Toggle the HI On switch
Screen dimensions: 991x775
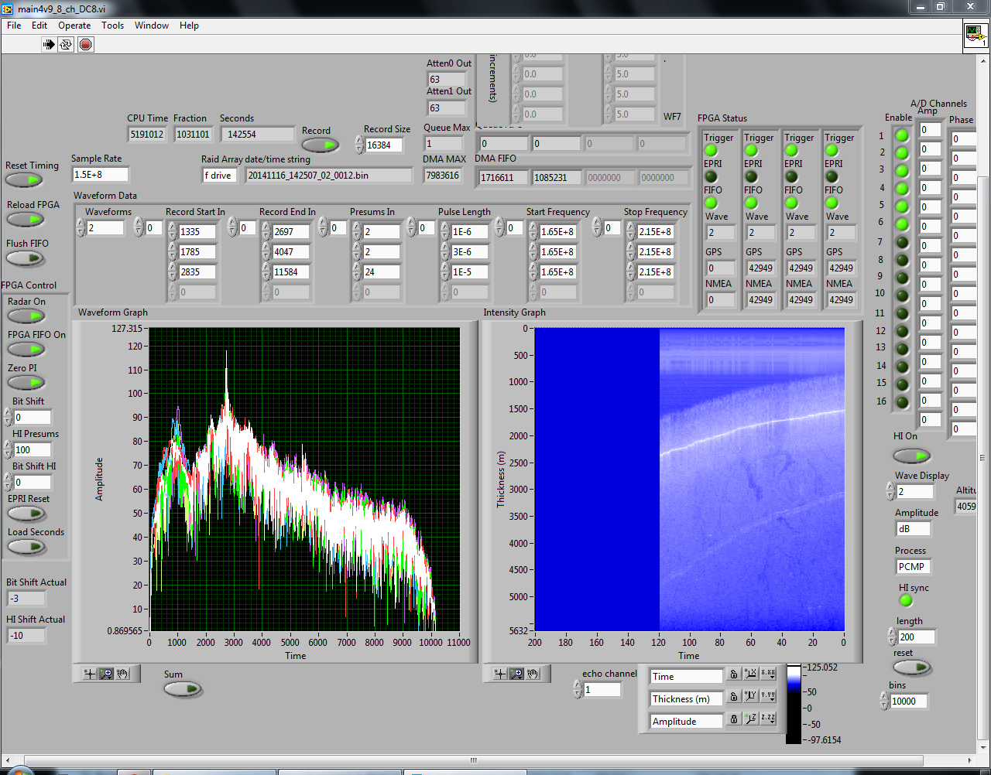[911, 456]
